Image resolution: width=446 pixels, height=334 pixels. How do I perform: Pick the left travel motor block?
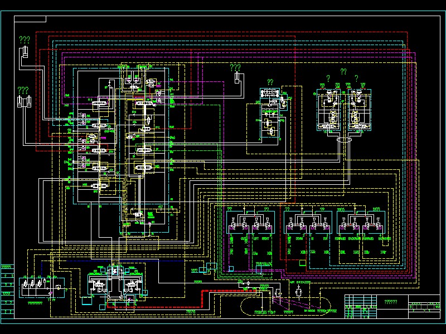click(x=329, y=110)
